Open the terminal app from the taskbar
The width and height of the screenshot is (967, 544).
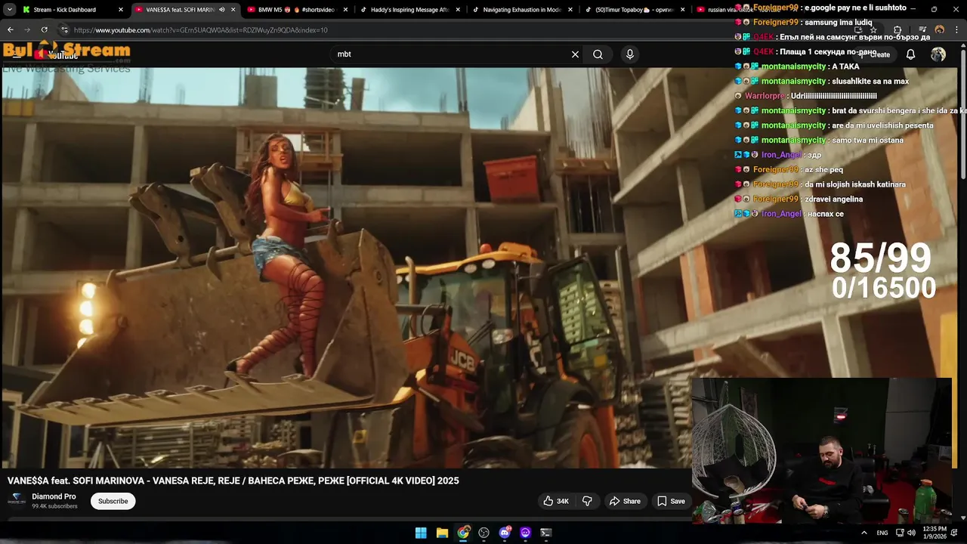tap(545, 533)
